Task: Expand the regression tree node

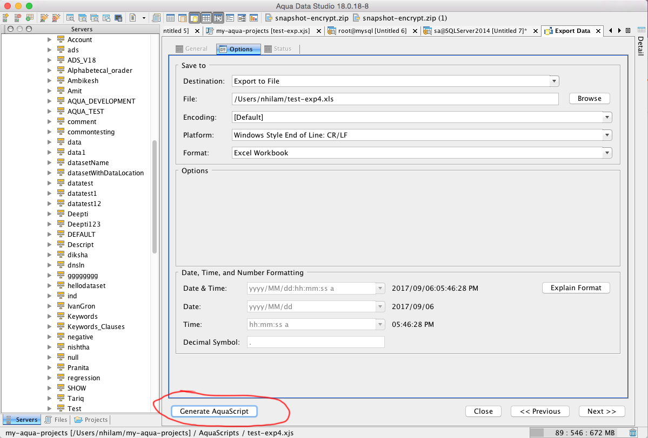Action: pos(49,378)
